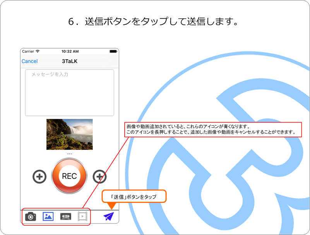
Task: Tap the message input field
Action: (70, 93)
